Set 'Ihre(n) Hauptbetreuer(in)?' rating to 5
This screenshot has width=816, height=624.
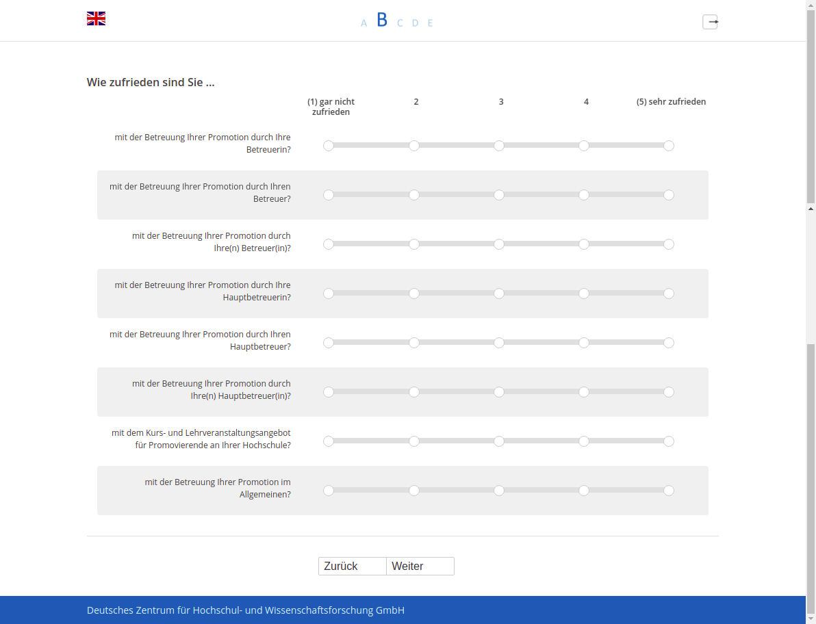pos(669,392)
